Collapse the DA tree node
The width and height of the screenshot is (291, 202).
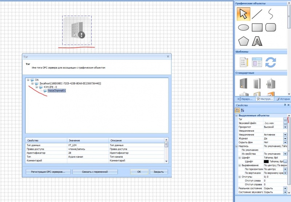[x=28, y=80]
